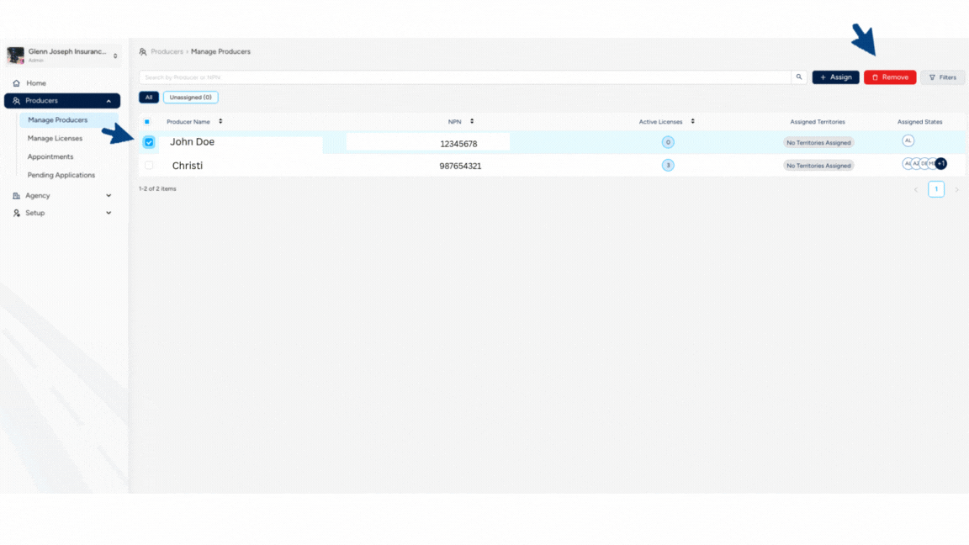
Task: Open Manage Licenses in sidebar
Action: (55, 139)
